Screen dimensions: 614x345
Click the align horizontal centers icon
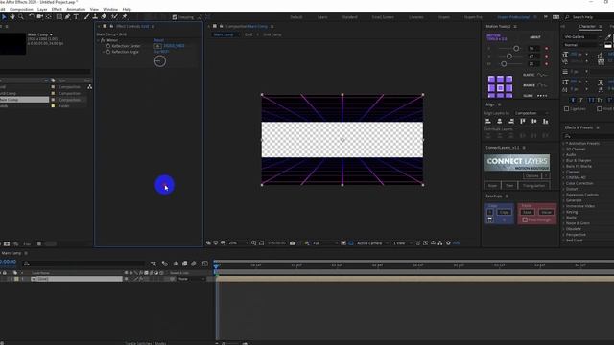[499, 122]
